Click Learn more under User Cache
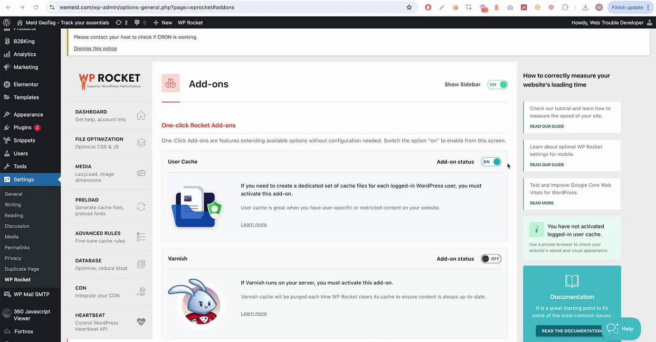This screenshot has width=656, height=342. (x=254, y=224)
